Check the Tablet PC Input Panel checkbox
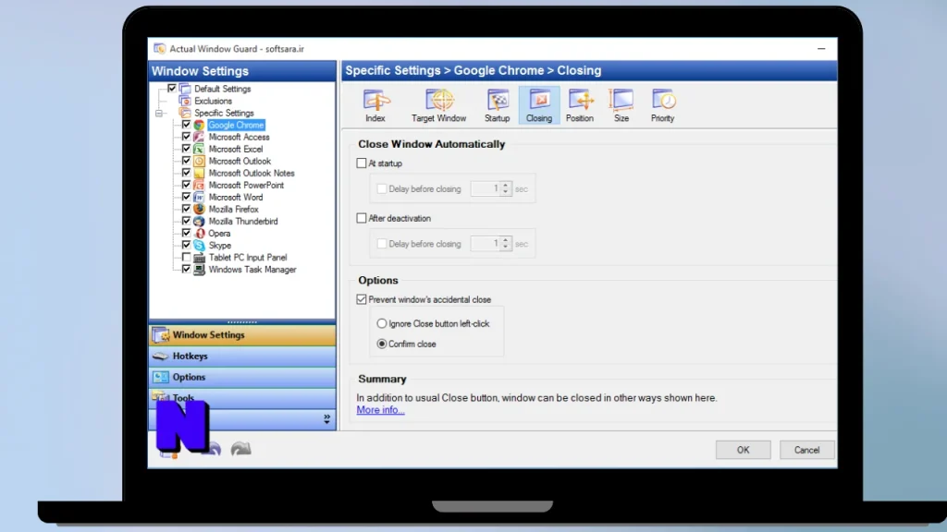This screenshot has height=532, width=947. [x=186, y=257]
